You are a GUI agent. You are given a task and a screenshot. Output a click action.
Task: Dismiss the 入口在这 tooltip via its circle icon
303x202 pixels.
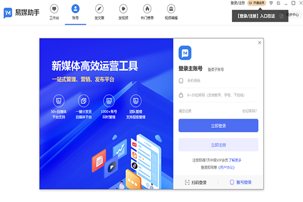pyautogui.click(x=282, y=16)
